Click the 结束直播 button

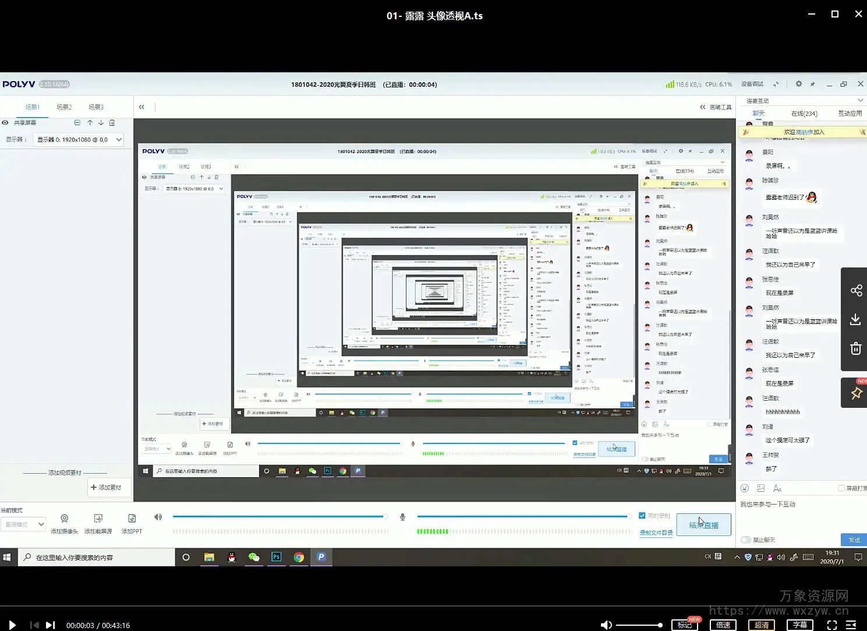click(703, 525)
